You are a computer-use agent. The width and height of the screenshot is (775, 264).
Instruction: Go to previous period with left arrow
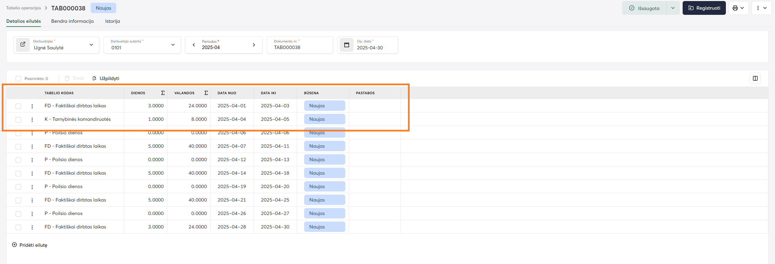(194, 45)
